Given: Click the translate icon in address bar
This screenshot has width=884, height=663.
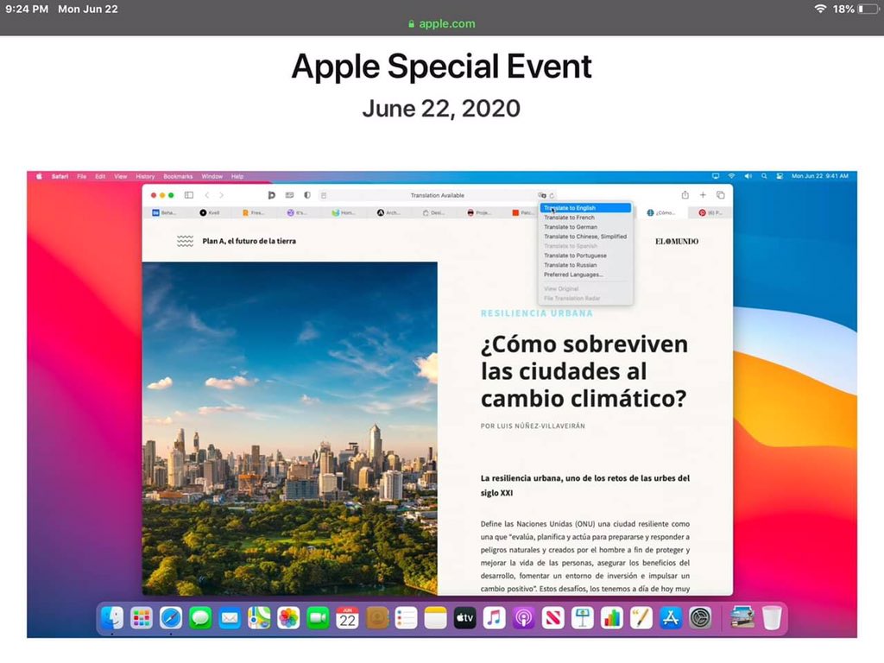Looking at the screenshot, I should [542, 196].
